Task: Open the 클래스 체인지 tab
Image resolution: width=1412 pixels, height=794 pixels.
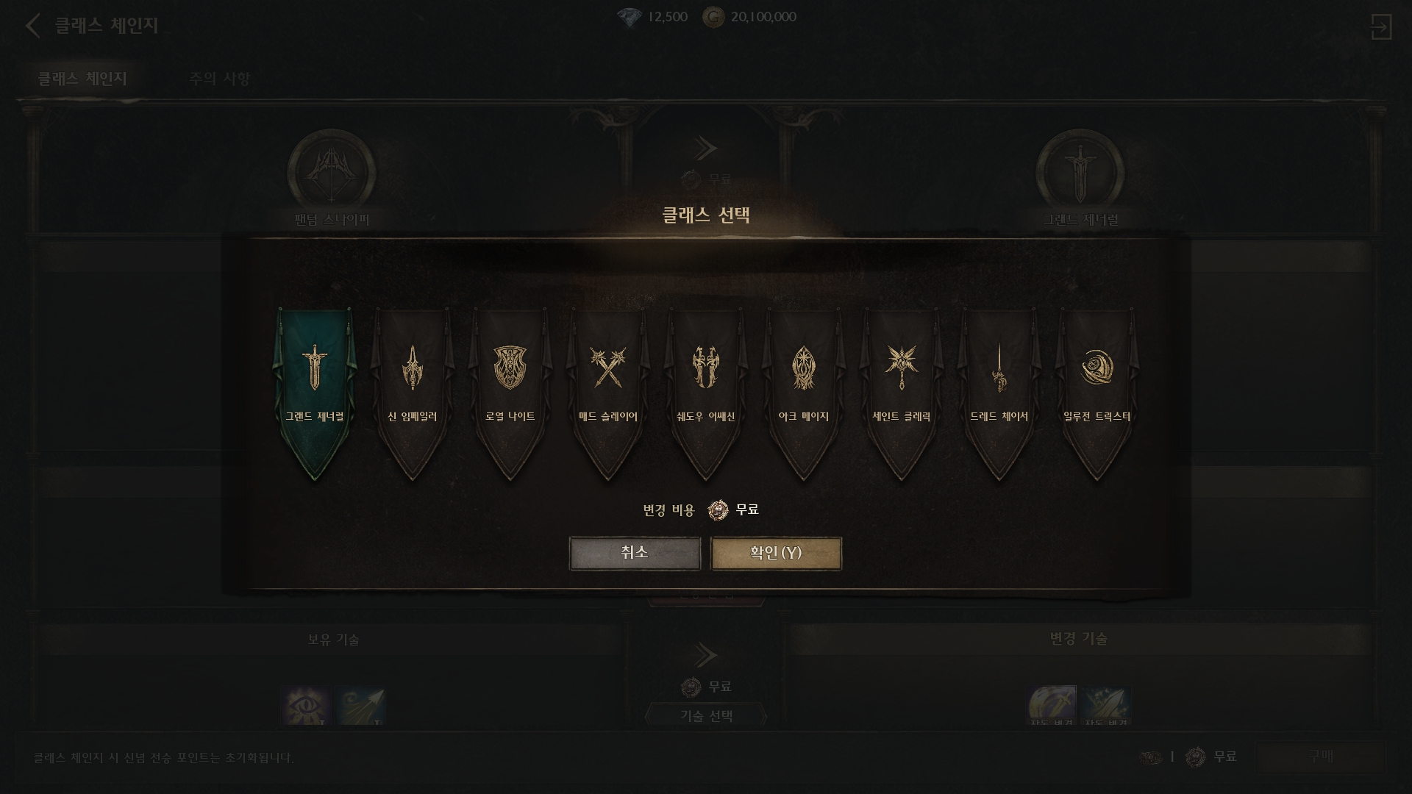Action: click(x=82, y=79)
